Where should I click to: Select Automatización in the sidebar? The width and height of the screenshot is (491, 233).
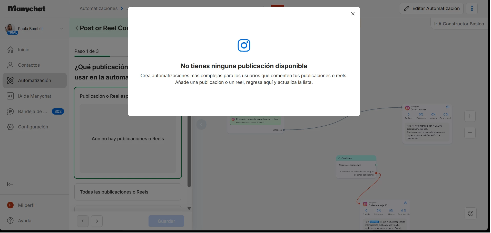[35, 80]
